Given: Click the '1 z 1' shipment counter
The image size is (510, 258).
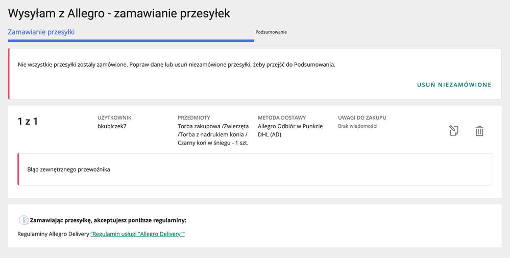Looking at the screenshot, I should [28, 122].
